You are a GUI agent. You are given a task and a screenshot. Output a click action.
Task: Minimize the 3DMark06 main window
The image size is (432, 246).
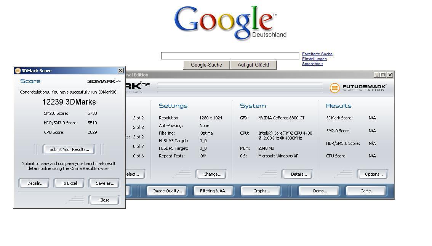377,75
